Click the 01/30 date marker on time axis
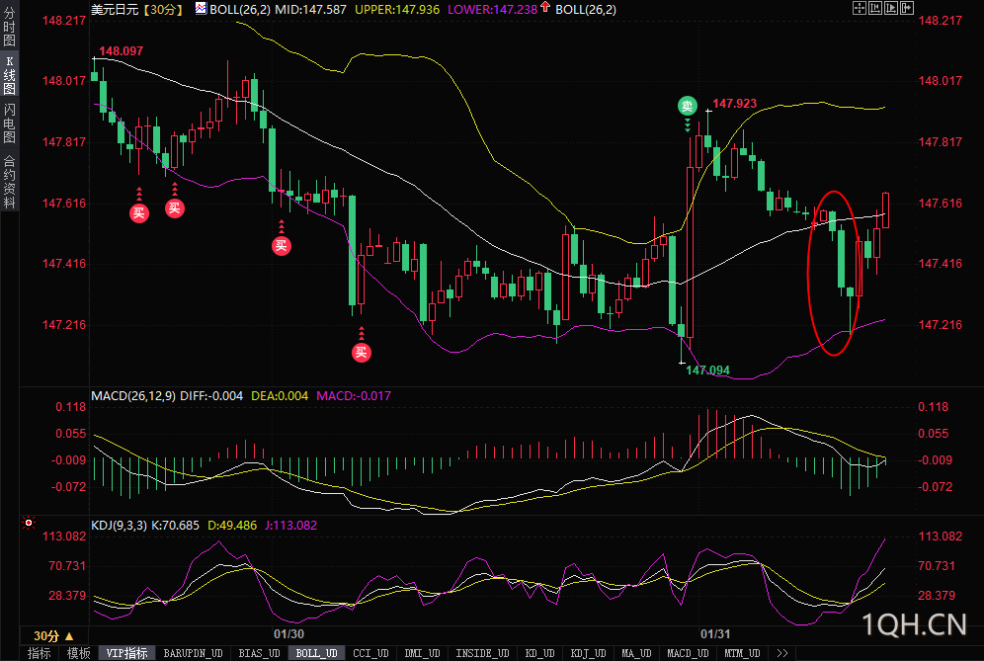984x661 pixels. (x=288, y=634)
